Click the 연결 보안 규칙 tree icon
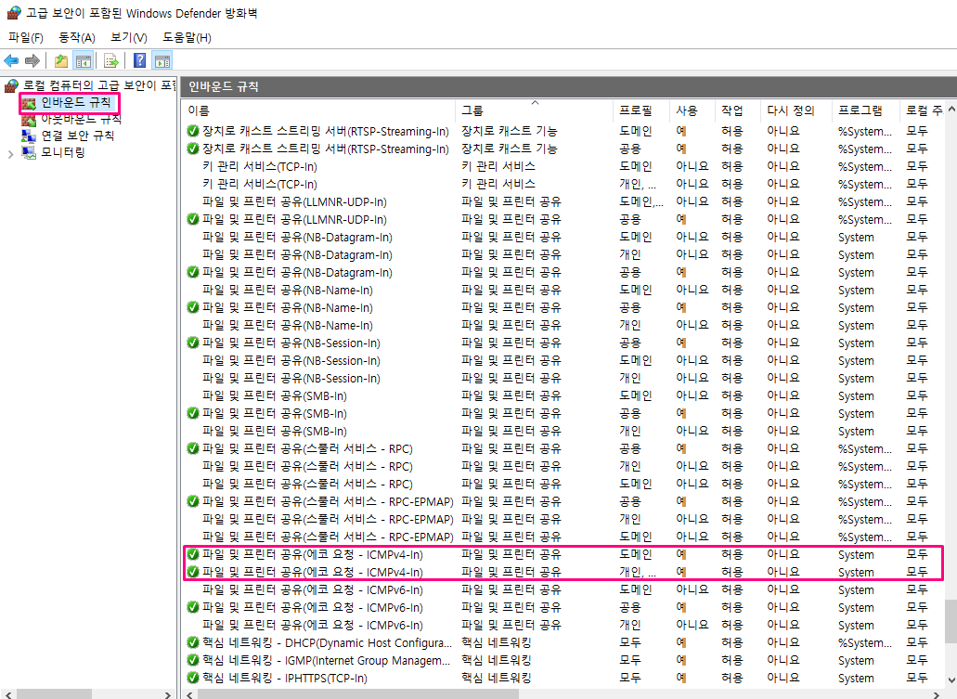957x699 pixels. pyautogui.click(x=29, y=136)
